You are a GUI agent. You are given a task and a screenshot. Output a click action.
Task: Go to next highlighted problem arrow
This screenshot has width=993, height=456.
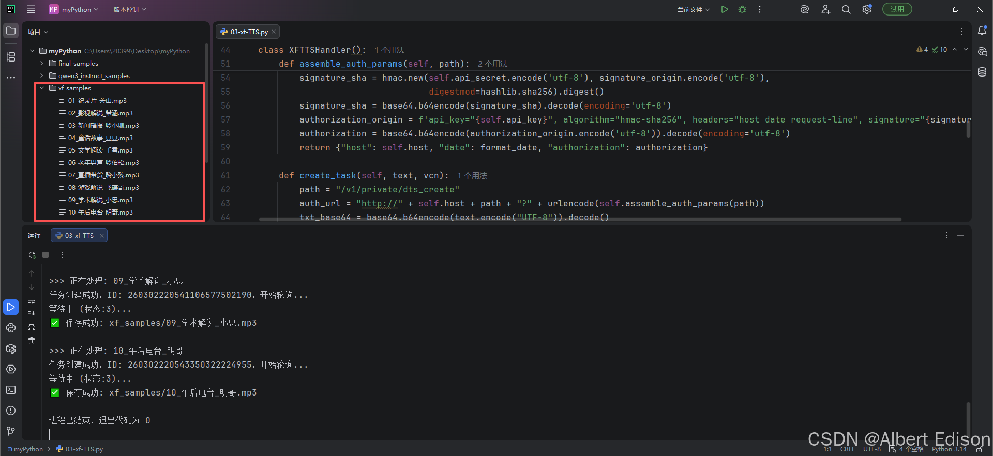click(x=965, y=49)
